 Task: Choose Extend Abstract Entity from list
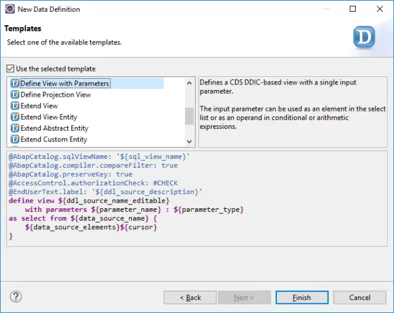click(x=54, y=128)
